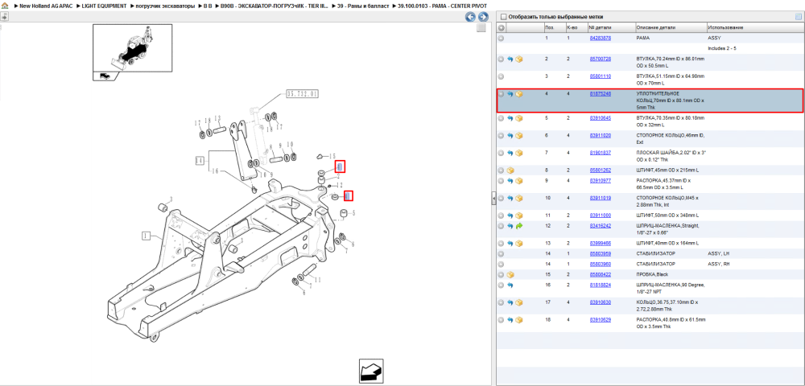The image size is (805, 386).
Task: Click the blue arrow icon in position 18 row
Action: [x=510, y=320]
